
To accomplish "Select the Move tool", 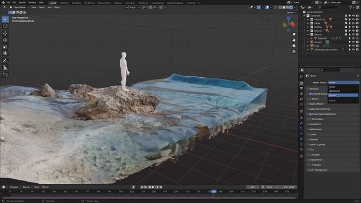I will [x=5, y=33].
